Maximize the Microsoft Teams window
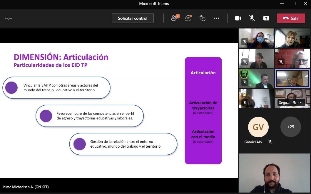The image size is (311, 194). [293, 4]
